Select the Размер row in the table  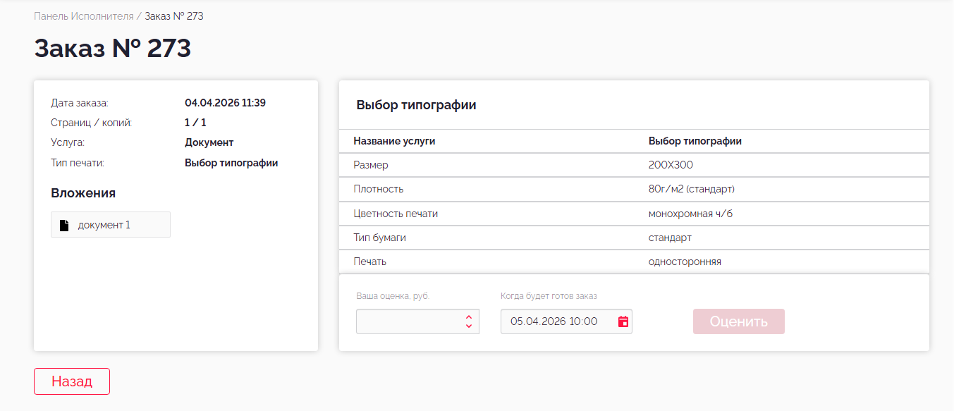coord(634,165)
